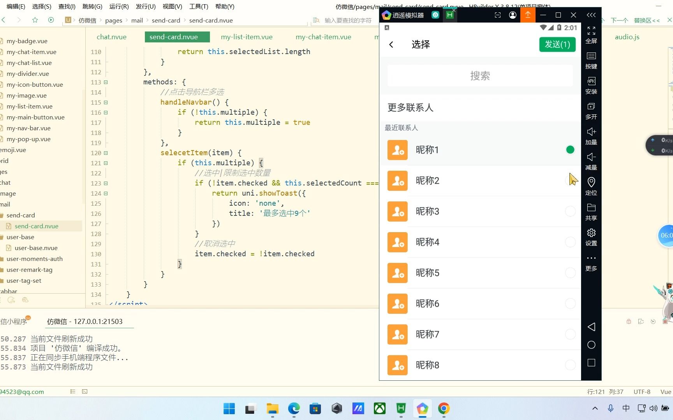Open the Windows Start menu

point(229,408)
